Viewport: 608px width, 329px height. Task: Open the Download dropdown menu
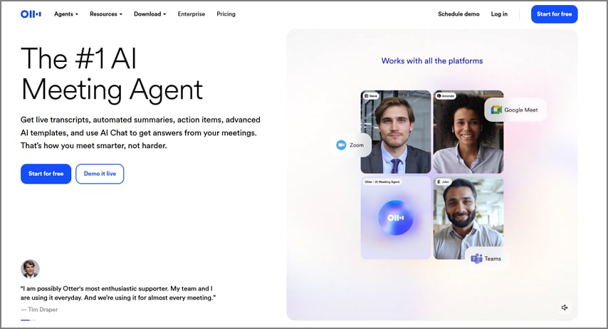click(150, 14)
